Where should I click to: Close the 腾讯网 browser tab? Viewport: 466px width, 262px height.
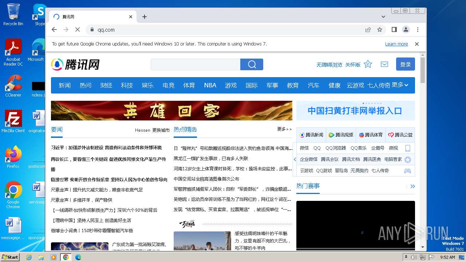pos(131,17)
